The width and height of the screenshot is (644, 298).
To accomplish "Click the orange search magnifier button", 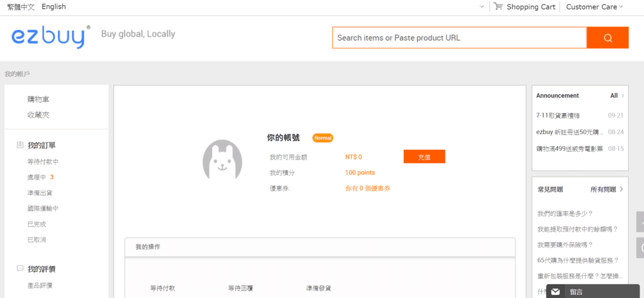I will [608, 38].
